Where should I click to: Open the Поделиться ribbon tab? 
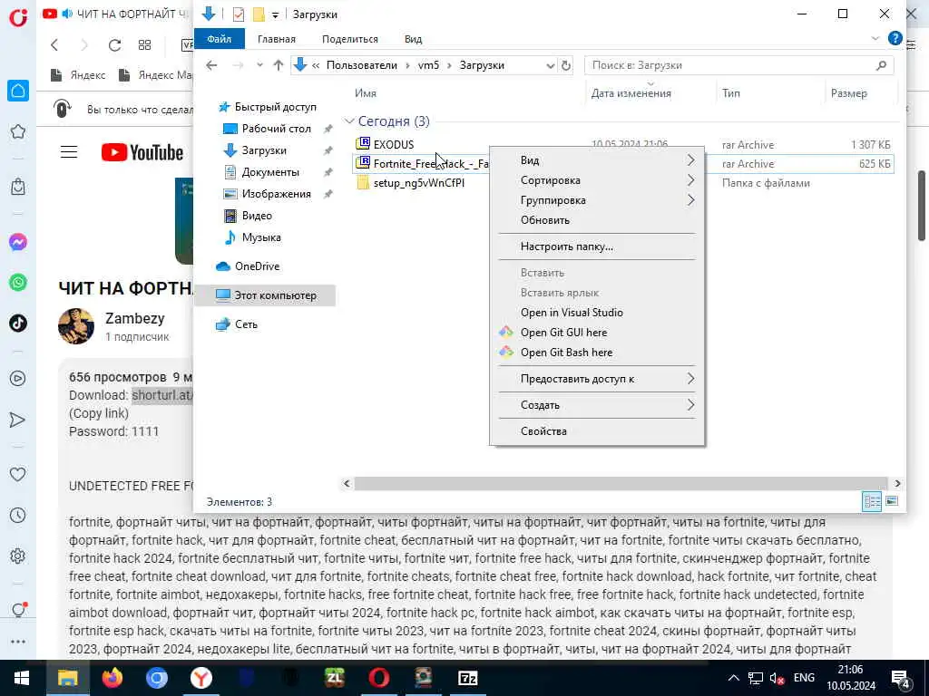click(349, 39)
